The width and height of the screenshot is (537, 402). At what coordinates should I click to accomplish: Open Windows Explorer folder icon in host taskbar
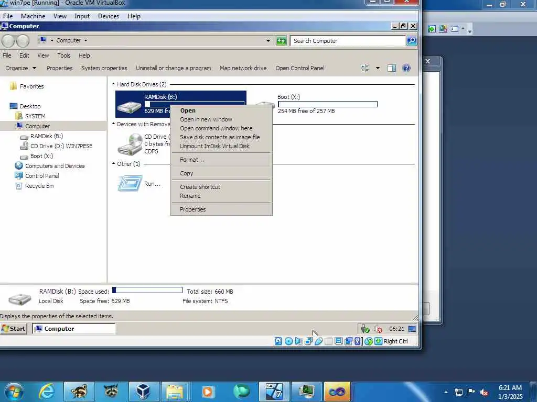pos(175,392)
